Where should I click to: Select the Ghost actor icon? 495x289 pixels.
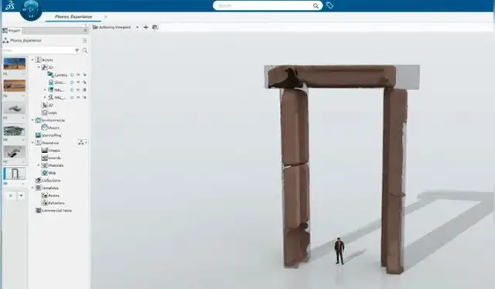tap(51, 83)
